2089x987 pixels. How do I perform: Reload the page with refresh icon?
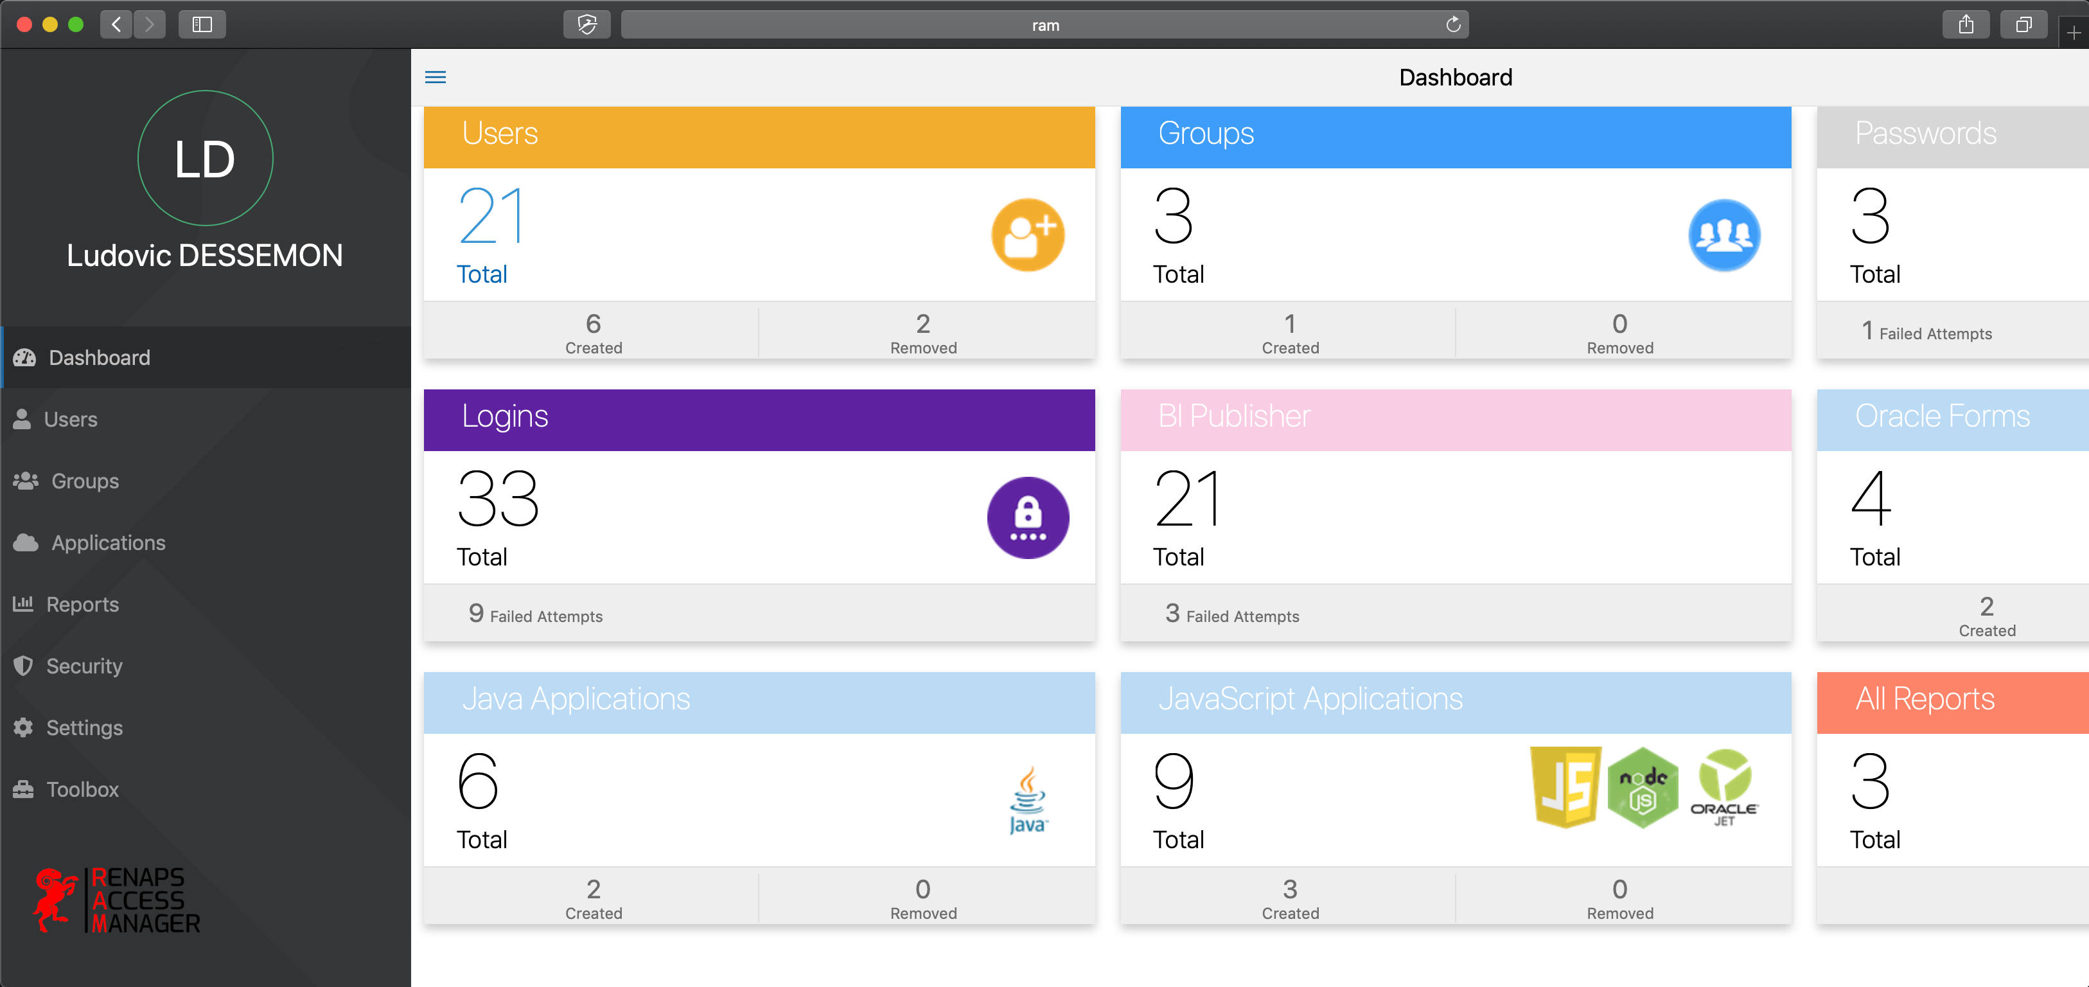[x=1453, y=24]
